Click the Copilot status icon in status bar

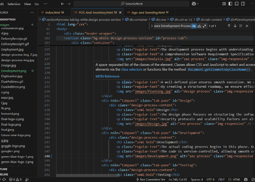click(x=246, y=179)
